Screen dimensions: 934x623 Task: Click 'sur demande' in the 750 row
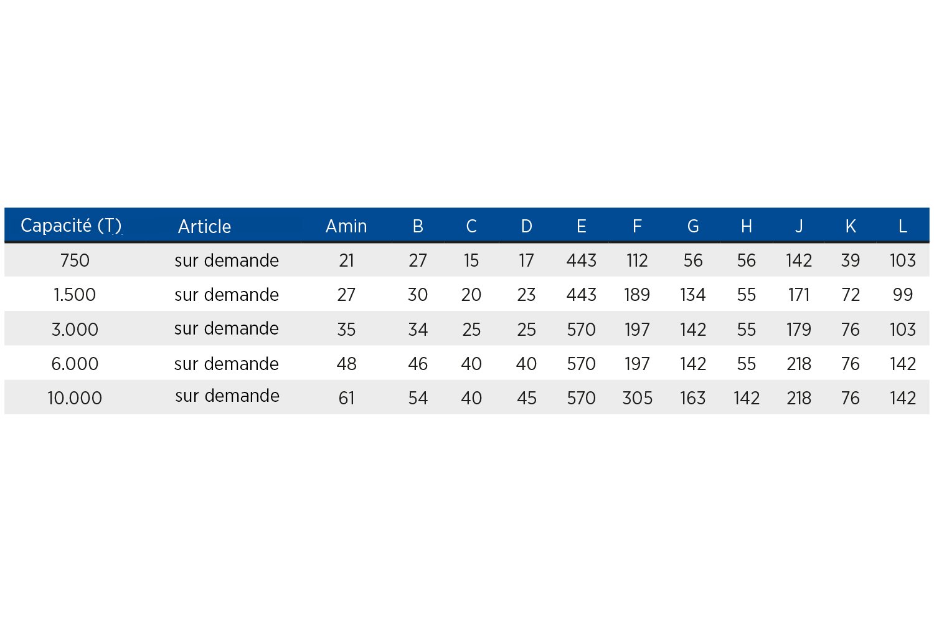pyautogui.click(x=227, y=260)
